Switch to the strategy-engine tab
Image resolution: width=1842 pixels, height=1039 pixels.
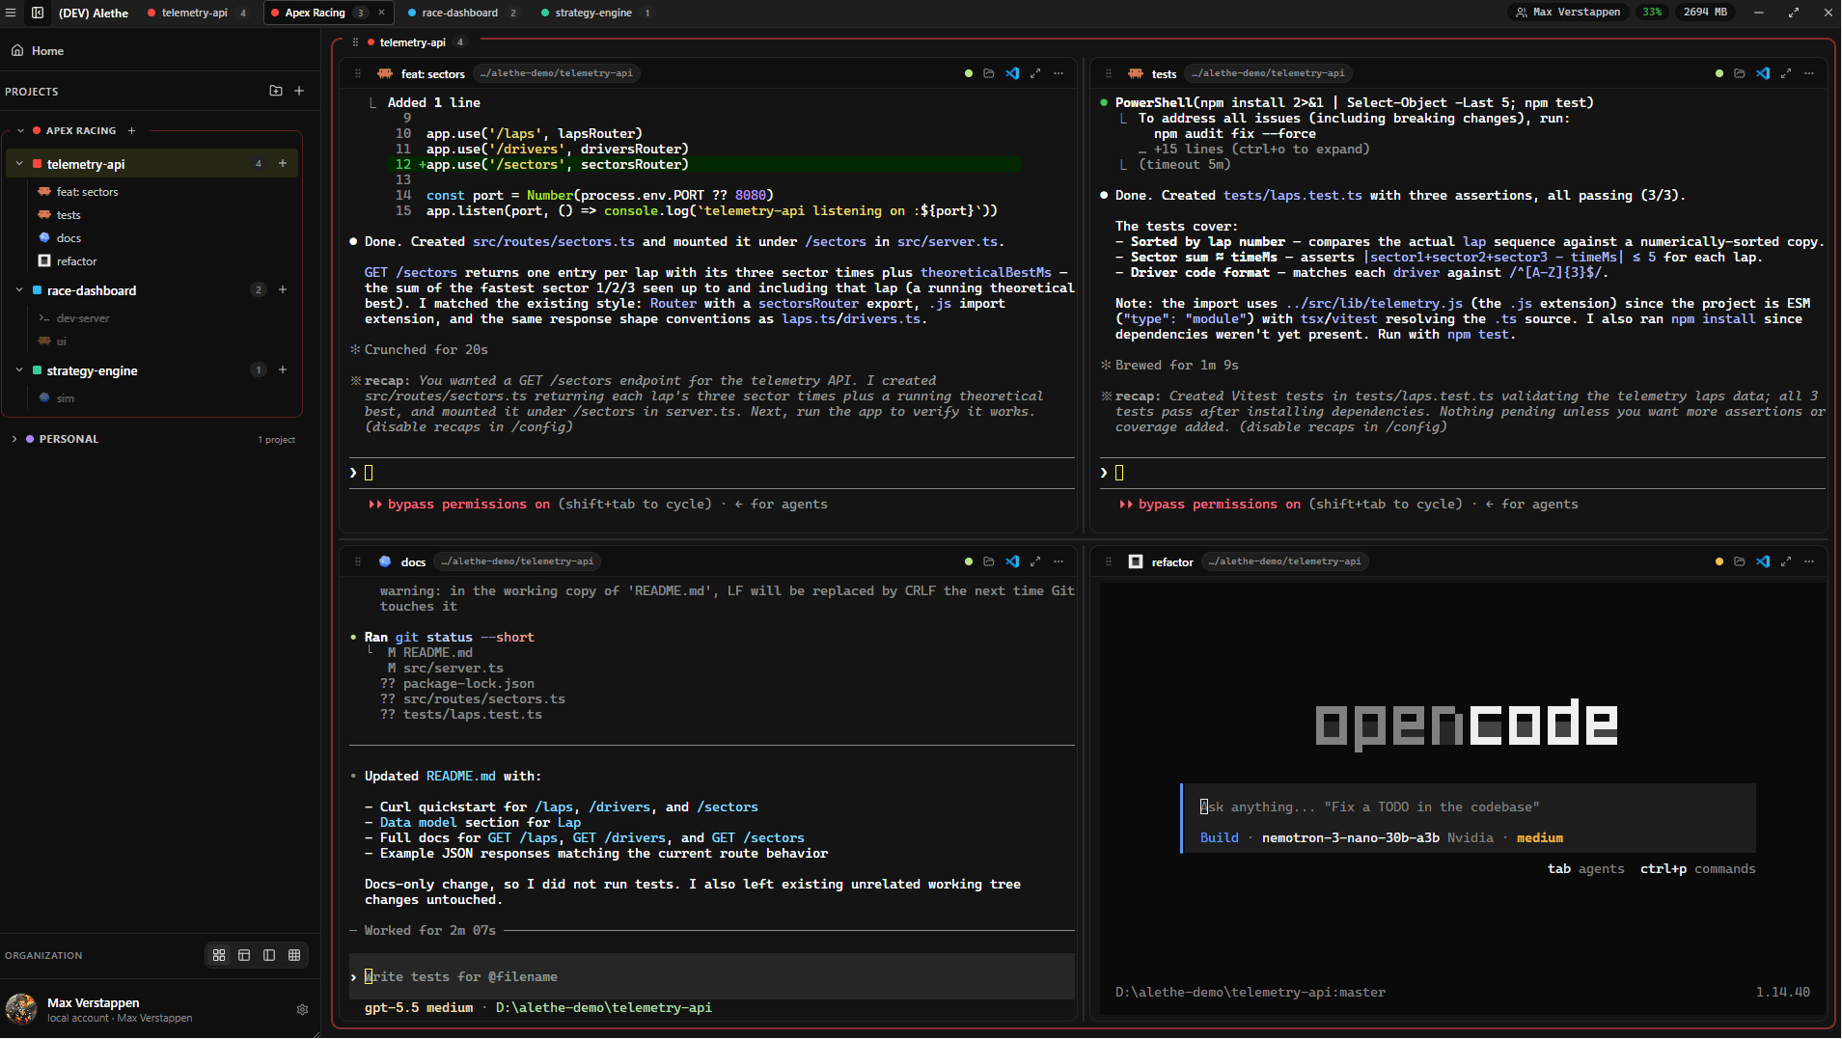tap(594, 13)
